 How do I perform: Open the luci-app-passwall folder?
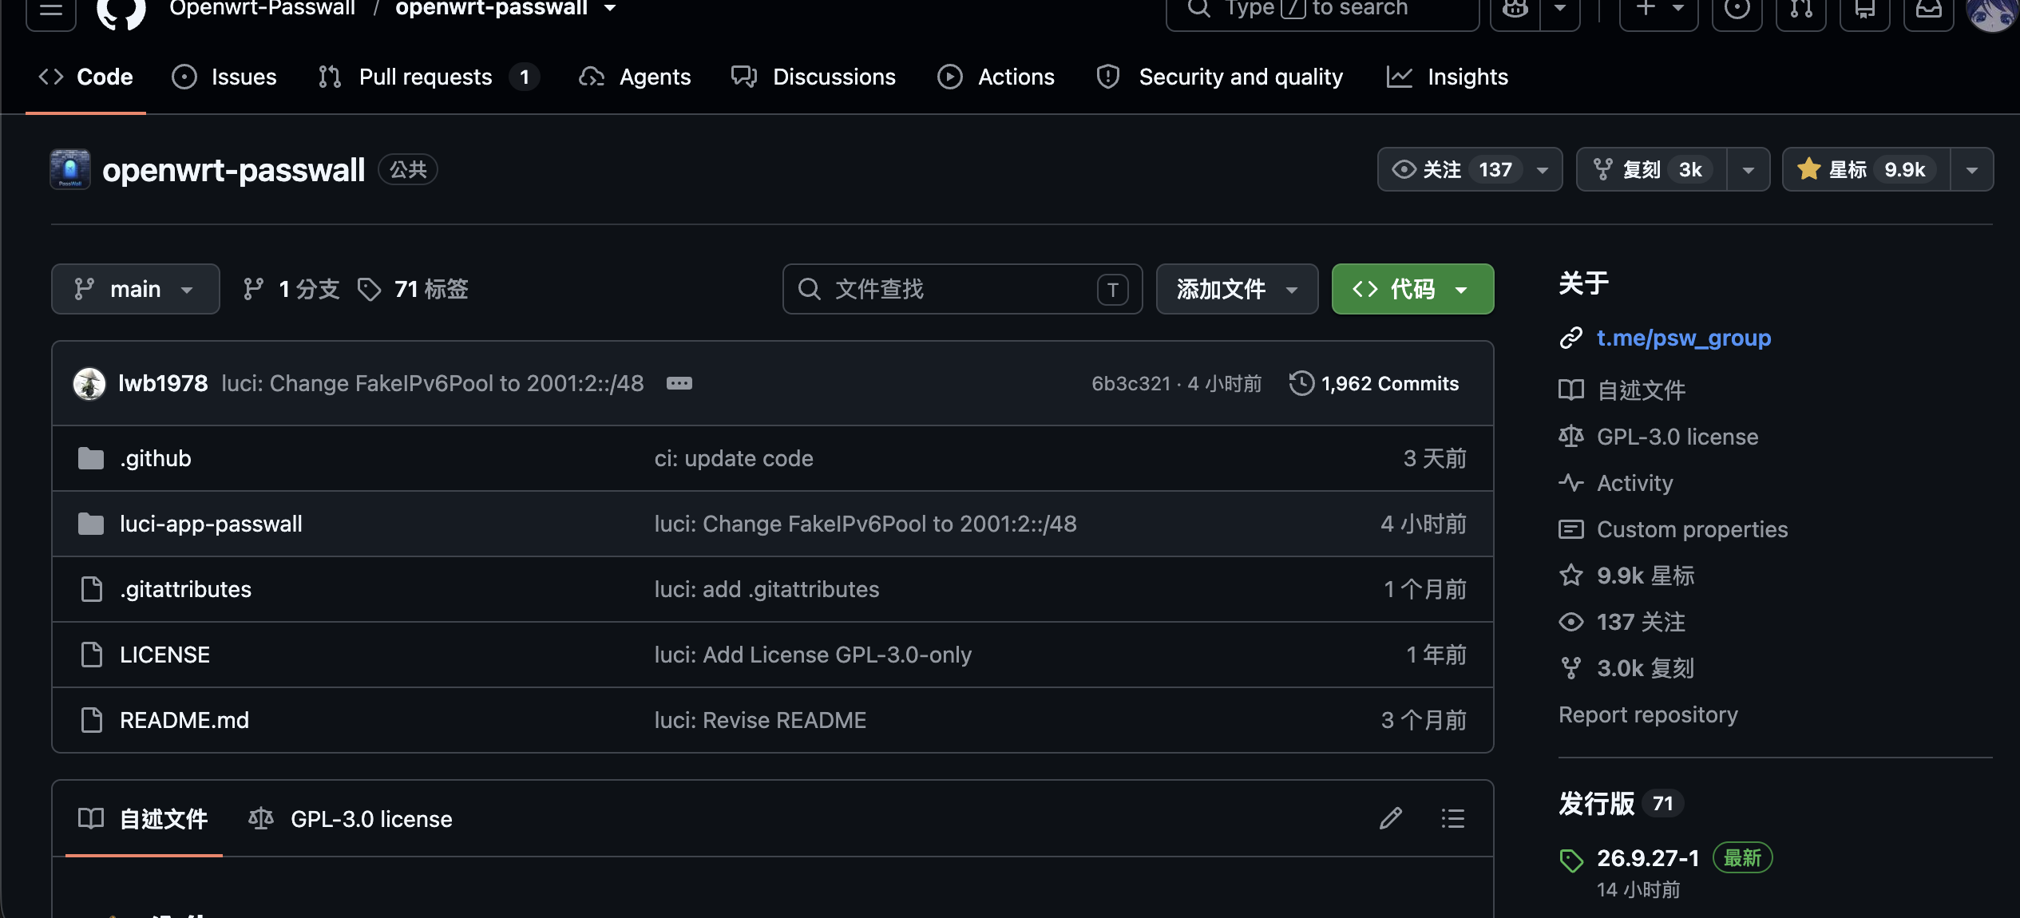(x=211, y=524)
